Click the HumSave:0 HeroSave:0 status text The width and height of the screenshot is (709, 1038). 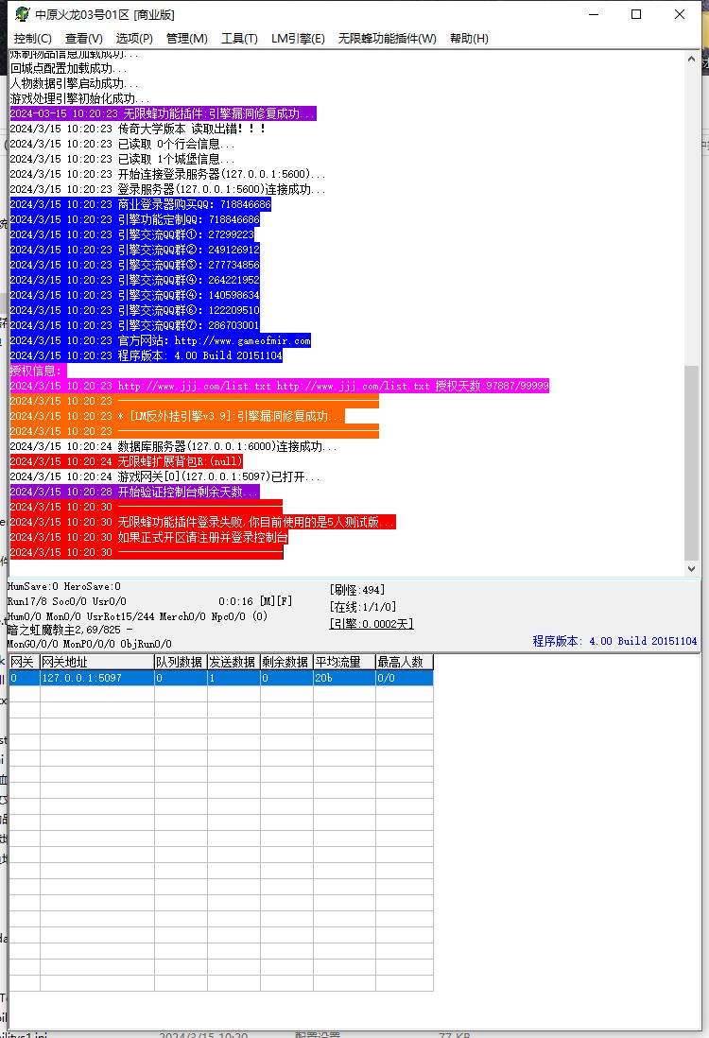[64, 586]
